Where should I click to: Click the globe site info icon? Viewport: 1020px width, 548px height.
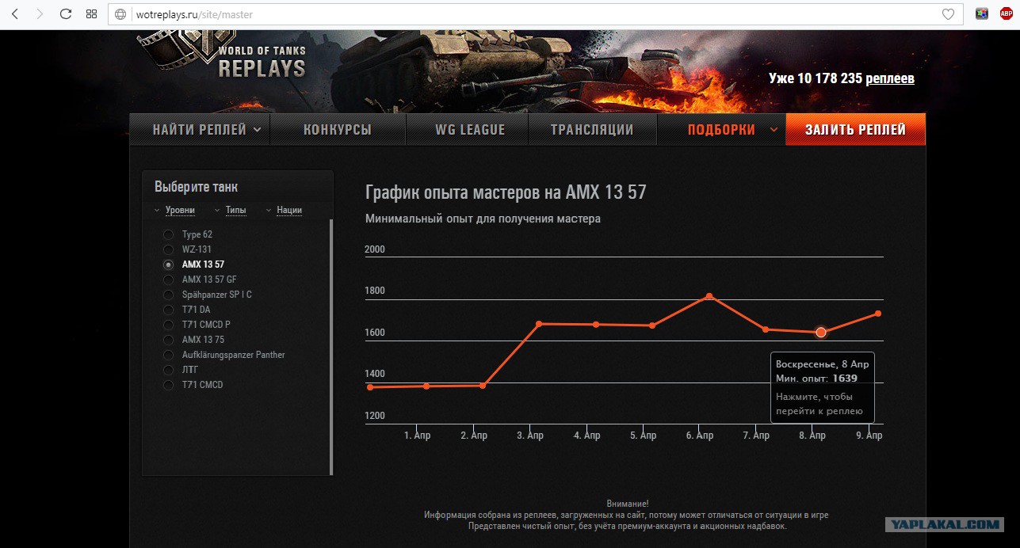[x=120, y=14]
